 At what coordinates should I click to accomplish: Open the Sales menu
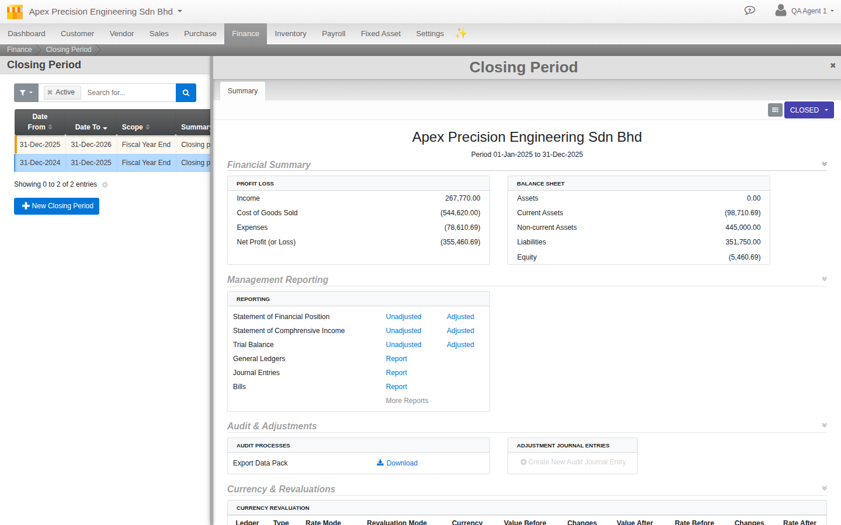pyautogui.click(x=159, y=34)
